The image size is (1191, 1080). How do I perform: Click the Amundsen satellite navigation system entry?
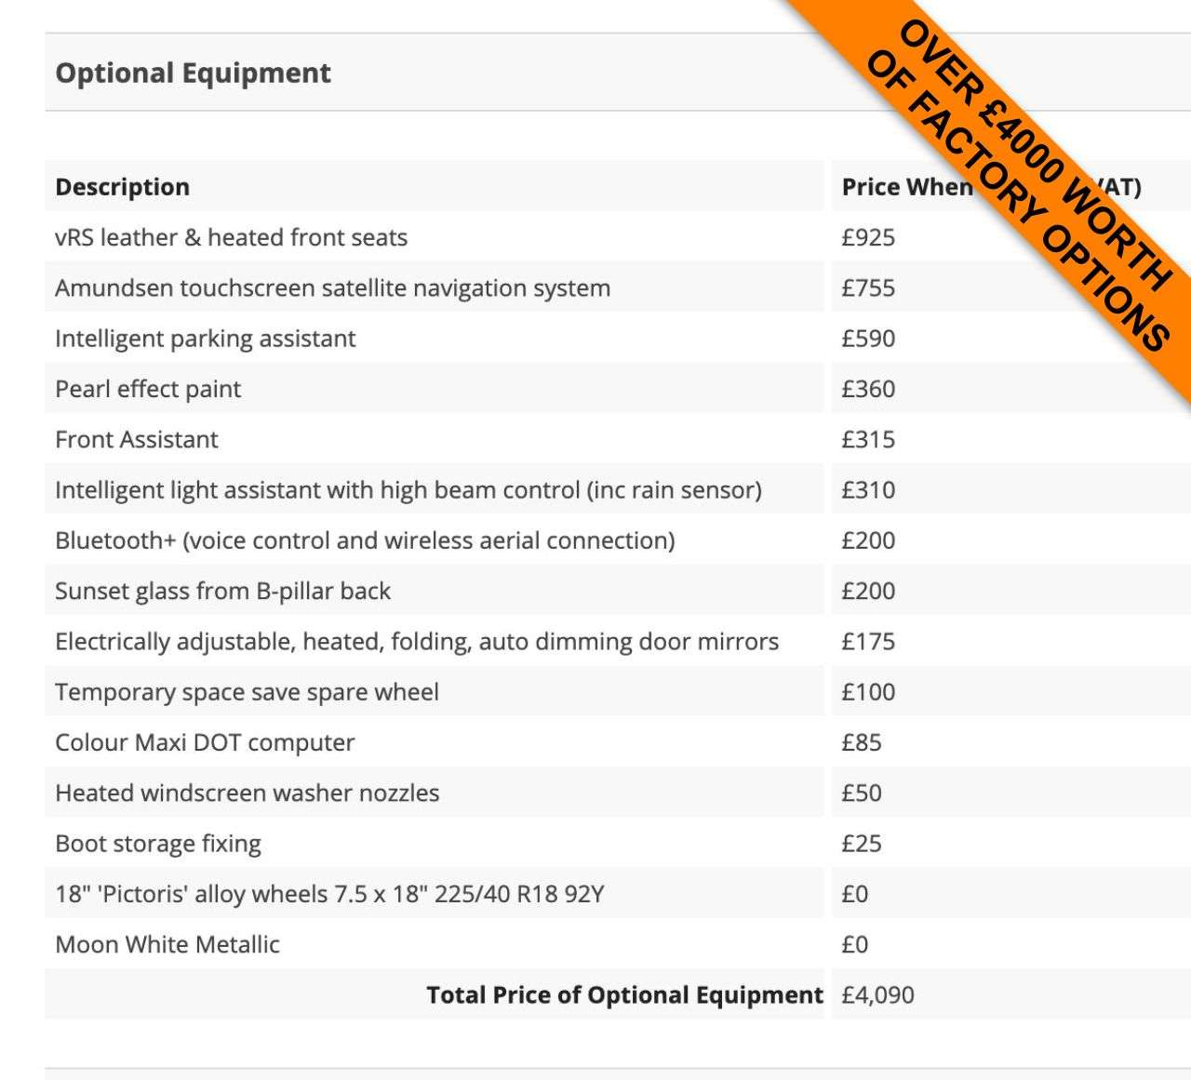click(332, 288)
